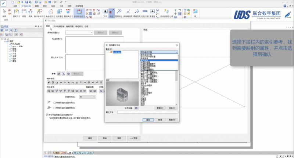Switch to 特征标注 tab
Image resolution: width=294 pixels, height=158 pixels.
click(79, 27)
